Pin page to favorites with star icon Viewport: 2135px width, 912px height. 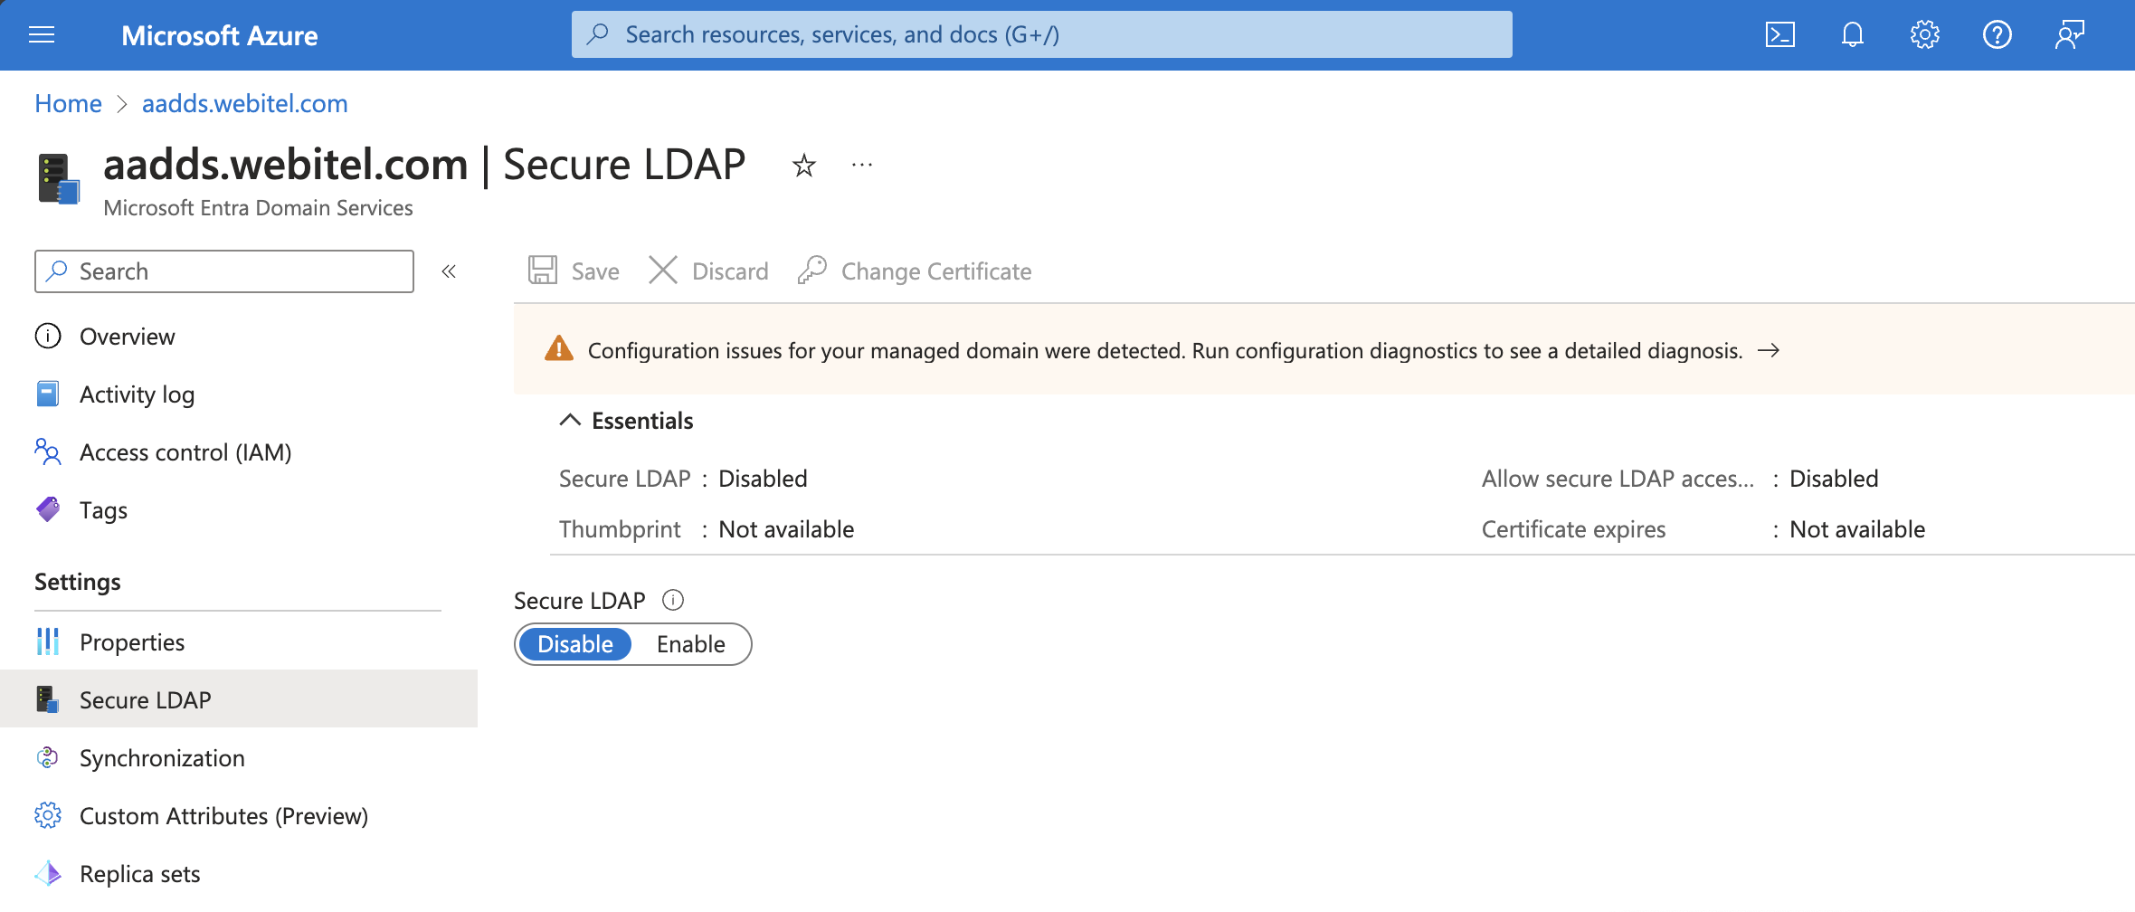tap(803, 166)
